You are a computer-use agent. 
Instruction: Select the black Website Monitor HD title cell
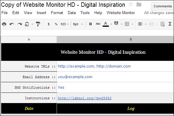coord(88,52)
